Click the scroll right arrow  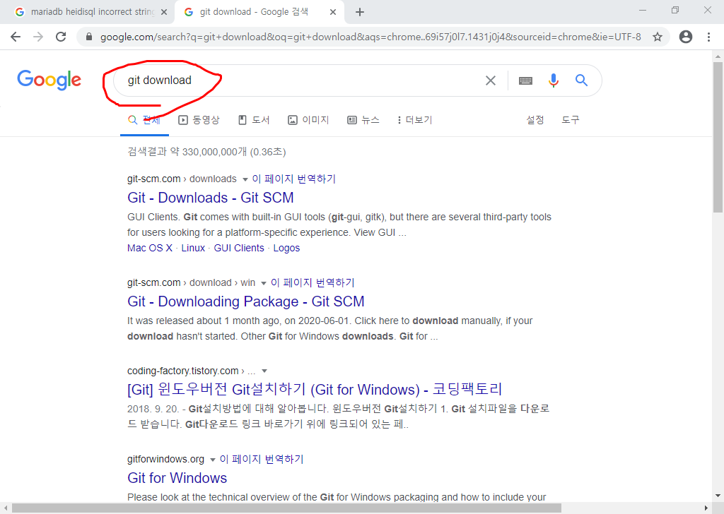click(706, 508)
